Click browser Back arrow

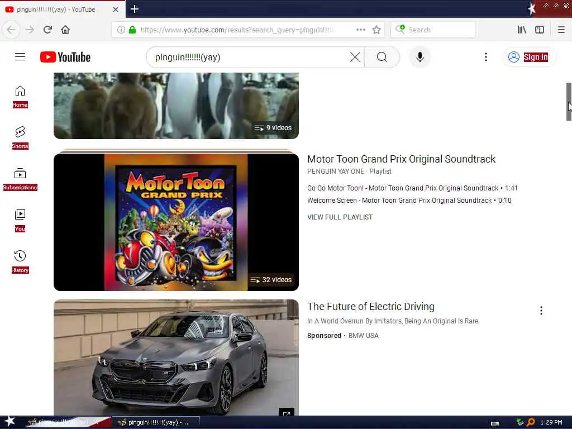point(11,30)
